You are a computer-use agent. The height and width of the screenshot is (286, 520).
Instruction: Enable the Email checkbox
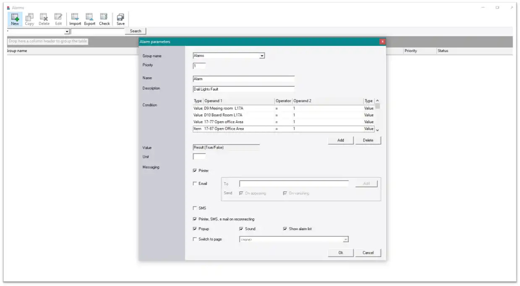195,184
